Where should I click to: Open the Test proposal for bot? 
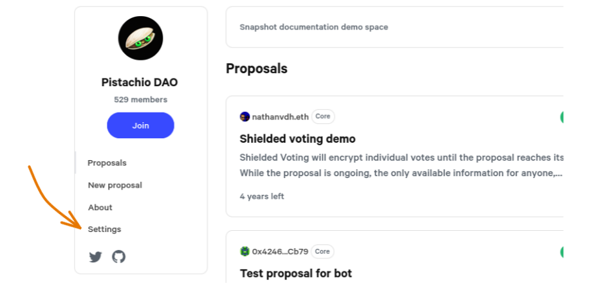click(295, 273)
